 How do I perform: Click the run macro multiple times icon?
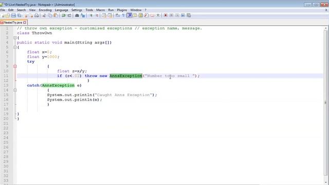pos(183,15)
